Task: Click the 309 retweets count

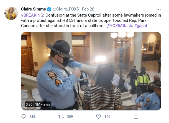Action: point(70,117)
